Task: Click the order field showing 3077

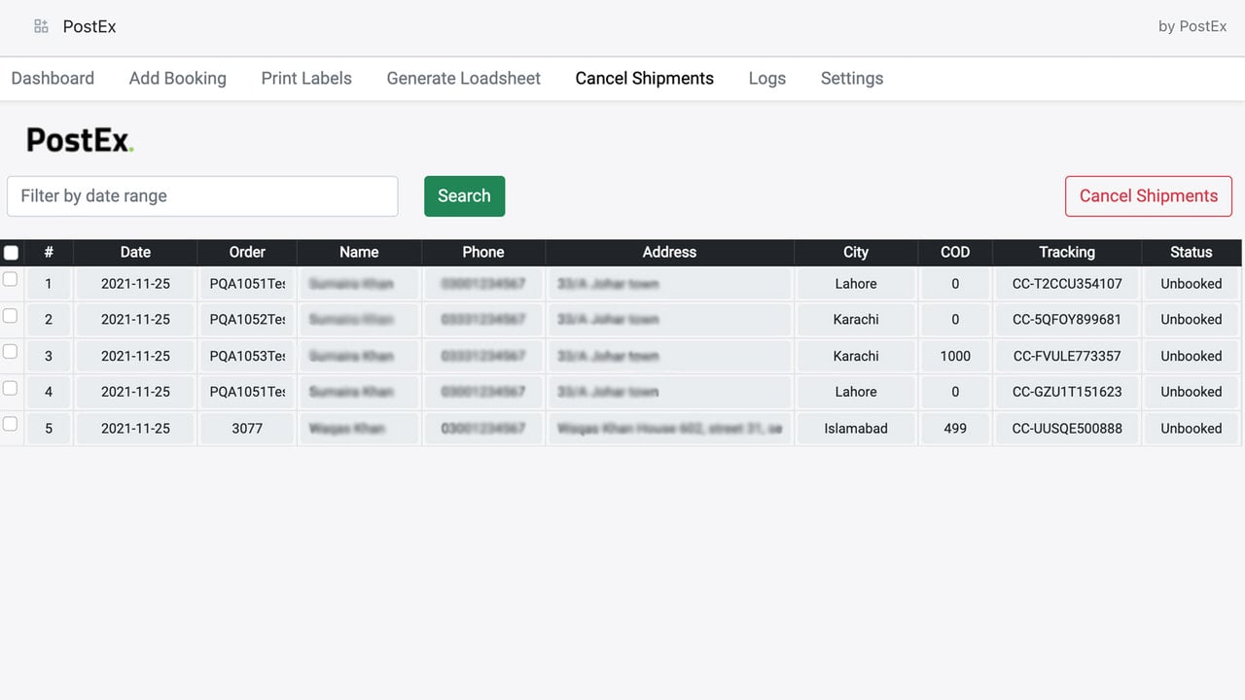Action: tap(247, 429)
